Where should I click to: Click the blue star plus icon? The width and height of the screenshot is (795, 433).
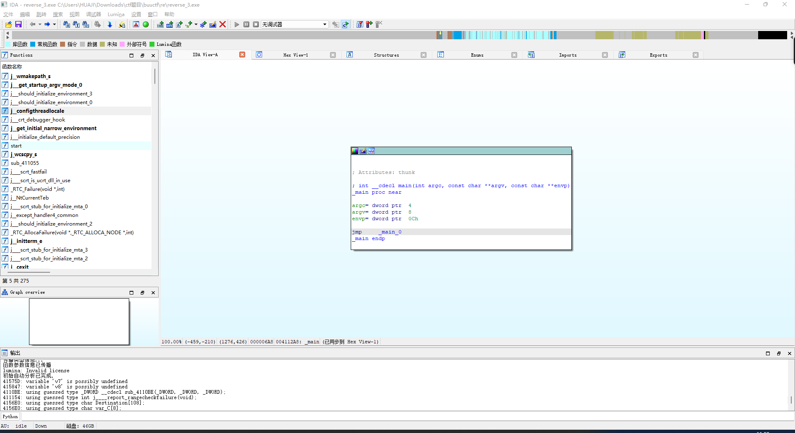pos(203,24)
